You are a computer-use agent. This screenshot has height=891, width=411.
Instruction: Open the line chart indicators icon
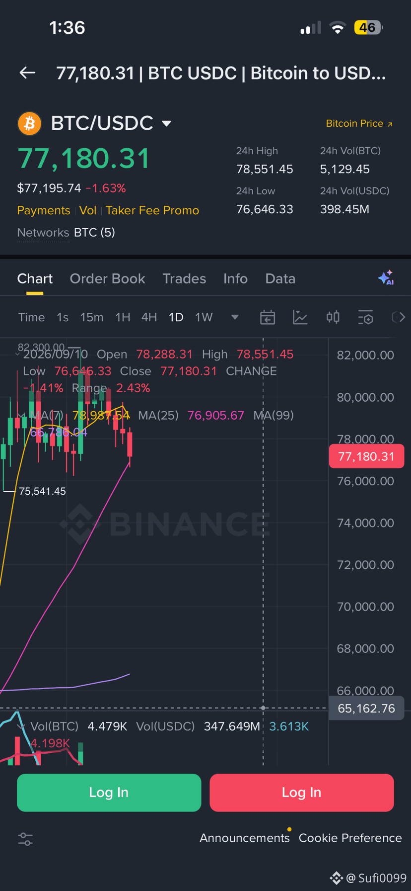point(300,317)
